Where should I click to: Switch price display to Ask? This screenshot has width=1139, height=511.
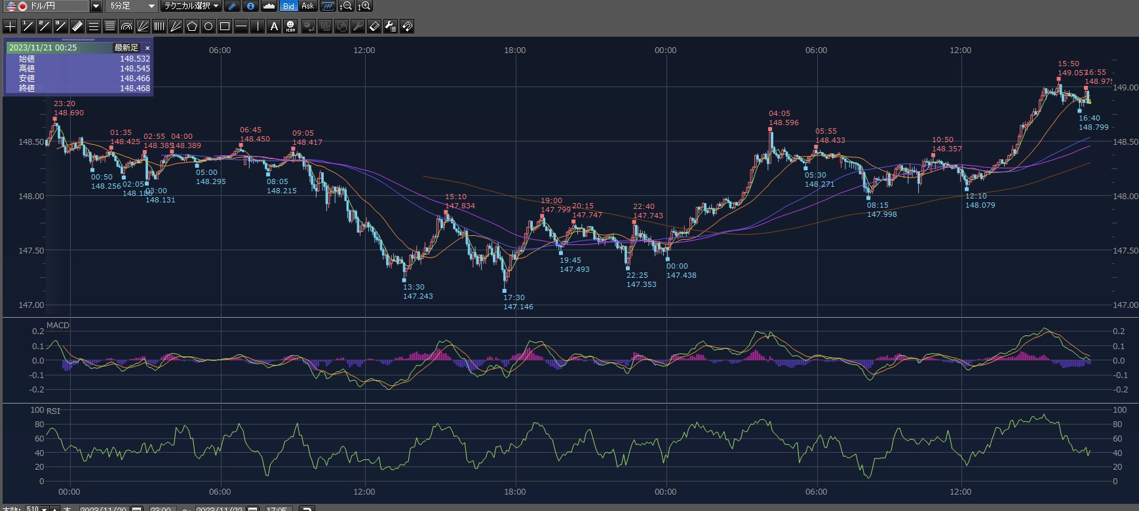coord(307,6)
